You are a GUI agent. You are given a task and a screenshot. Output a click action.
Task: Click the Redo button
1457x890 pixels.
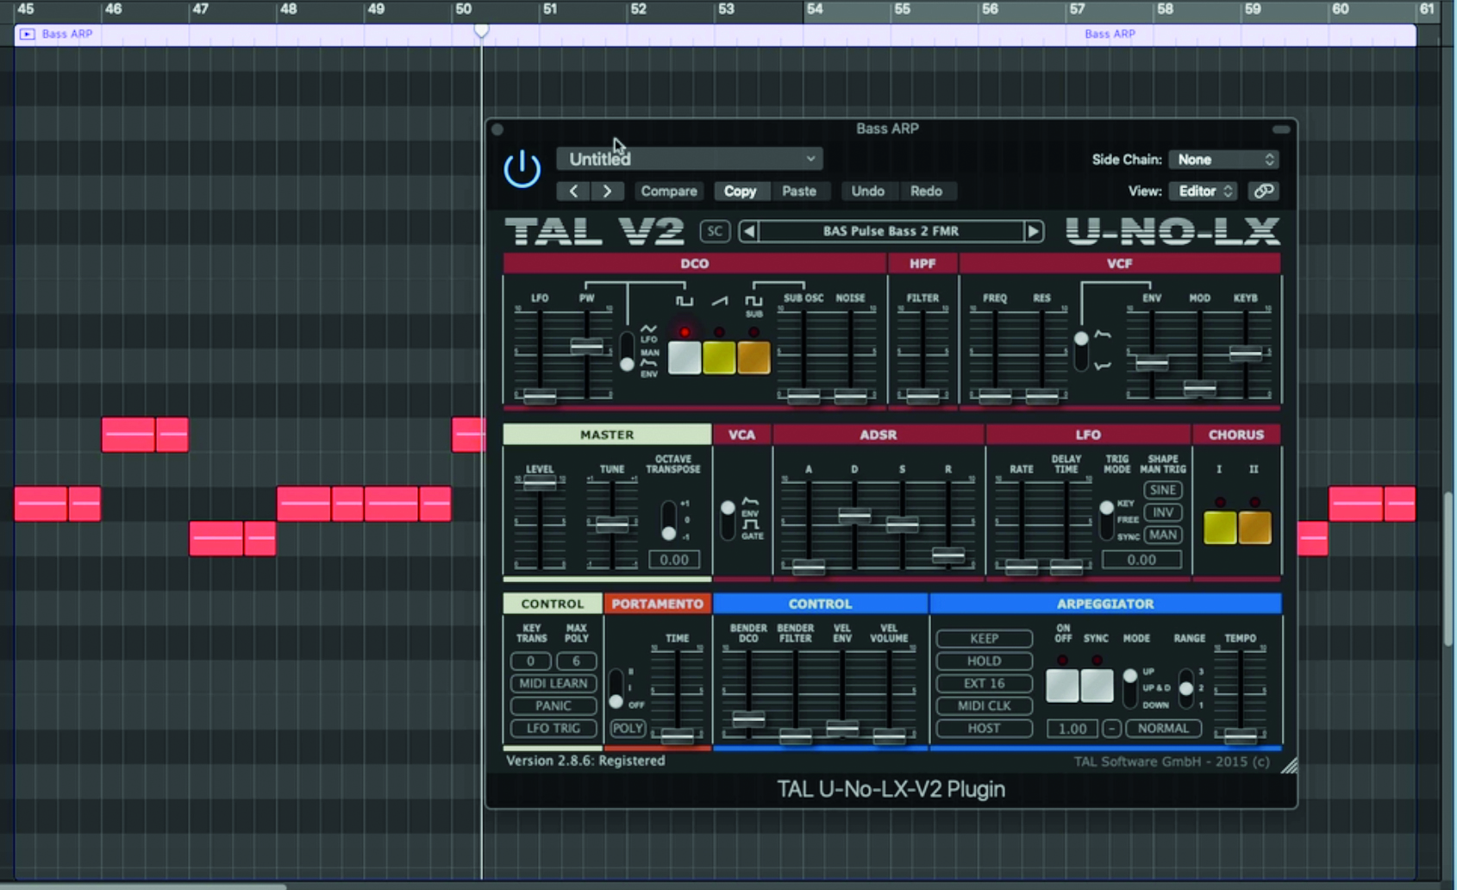(x=926, y=191)
